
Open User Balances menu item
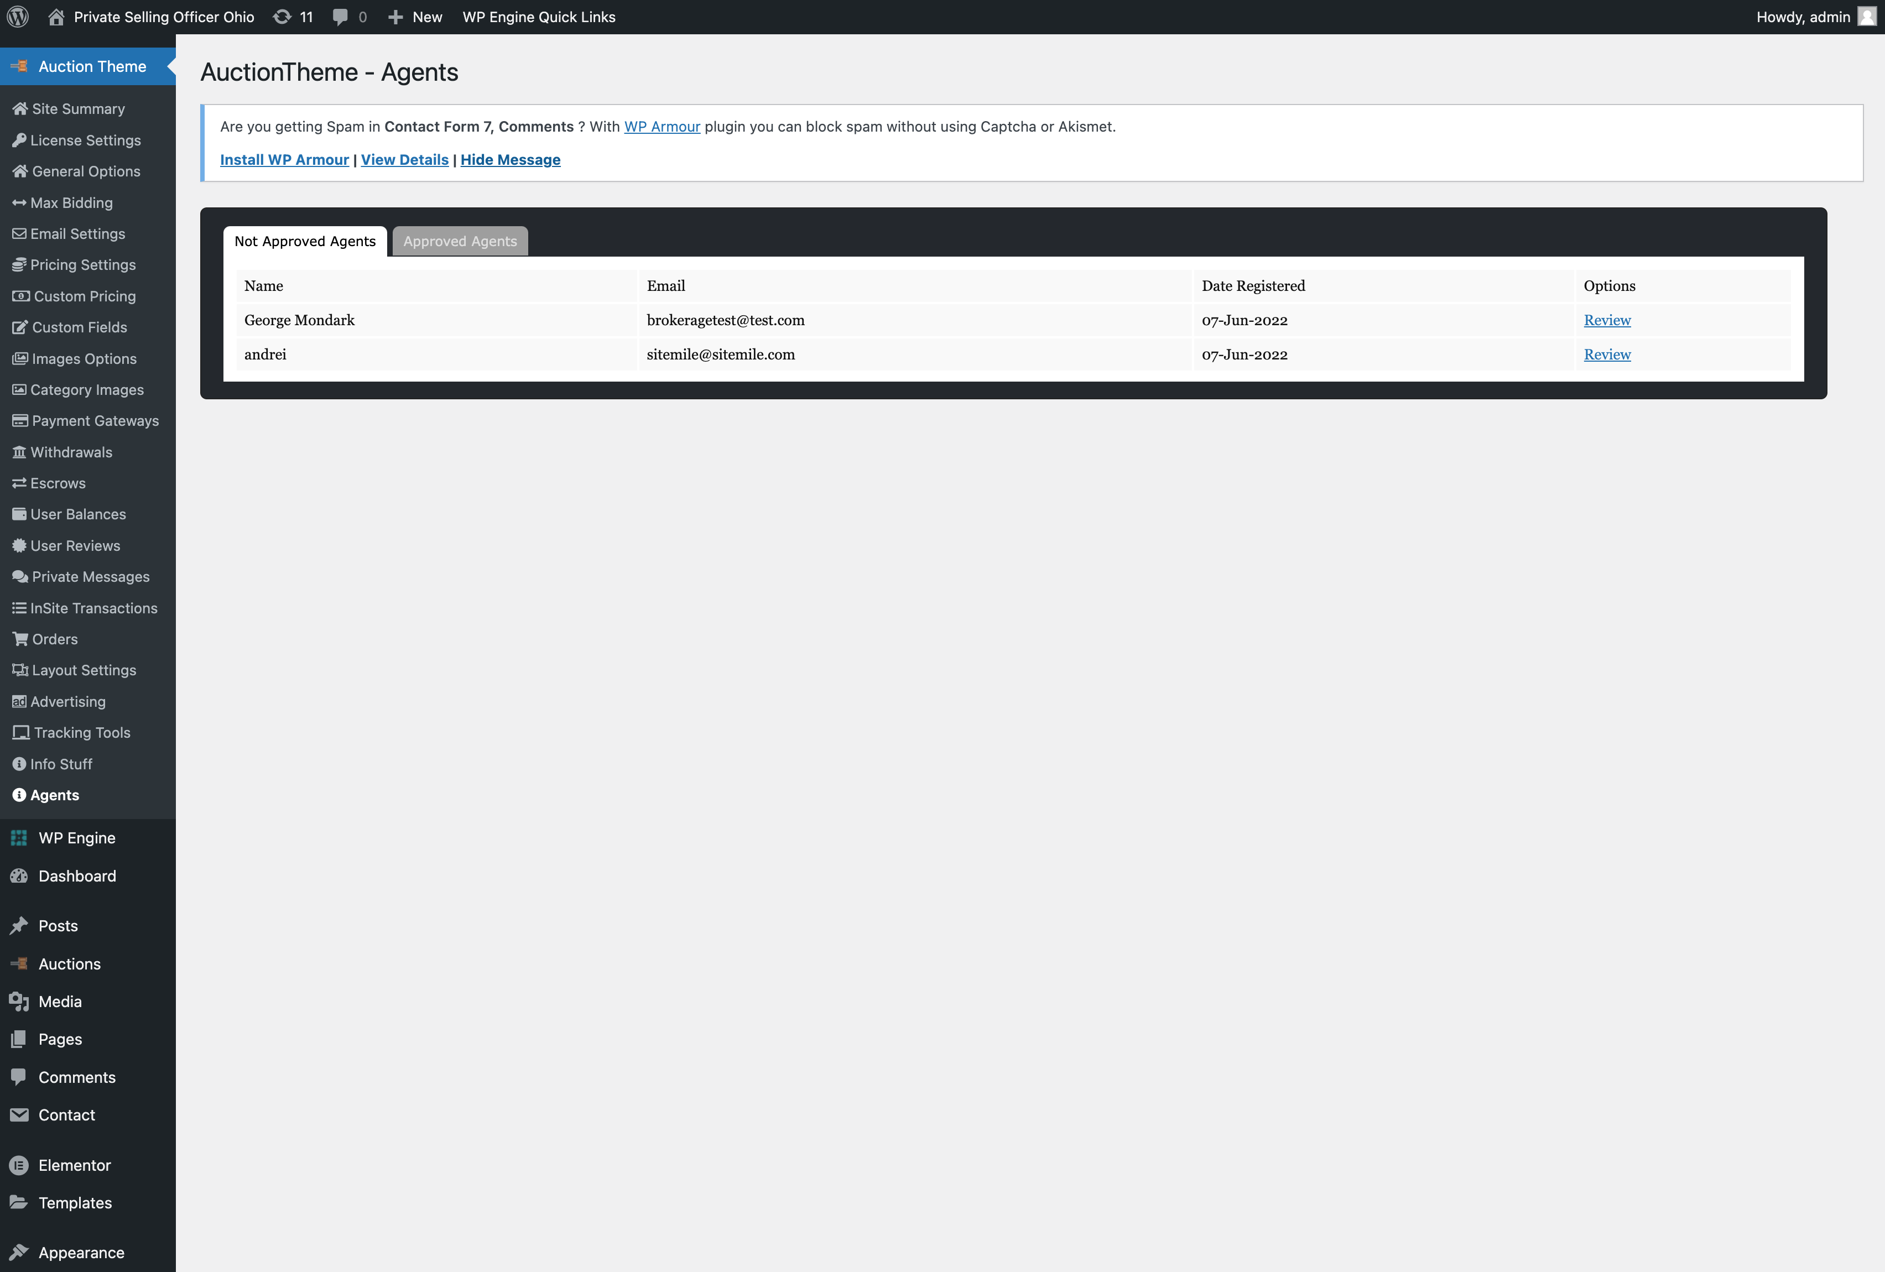point(78,514)
